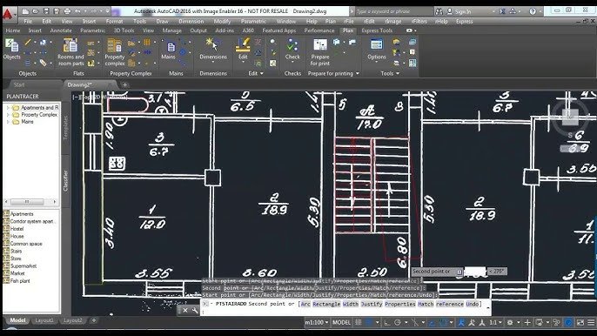Click the Clean Screen icon in status bar
This screenshot has width=597, height=336.
tap(580, 322)
